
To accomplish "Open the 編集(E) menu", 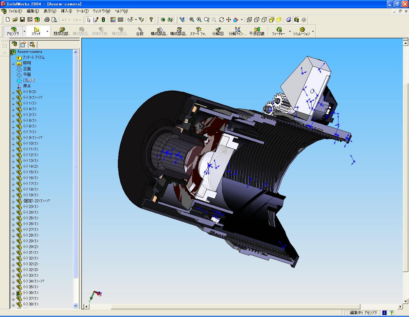I will point(33,11).
